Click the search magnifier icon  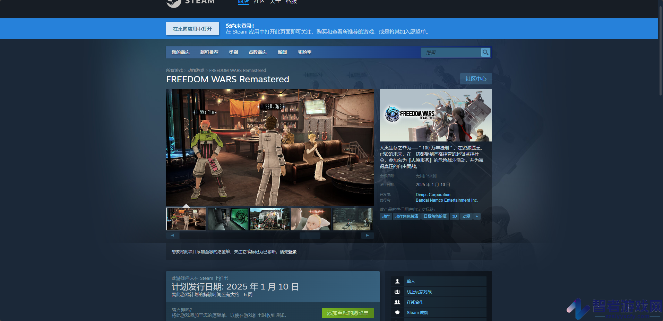point(485,53)
